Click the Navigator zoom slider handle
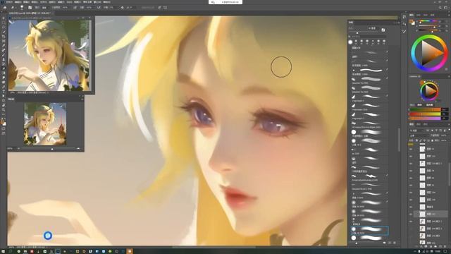 point(52,149)
